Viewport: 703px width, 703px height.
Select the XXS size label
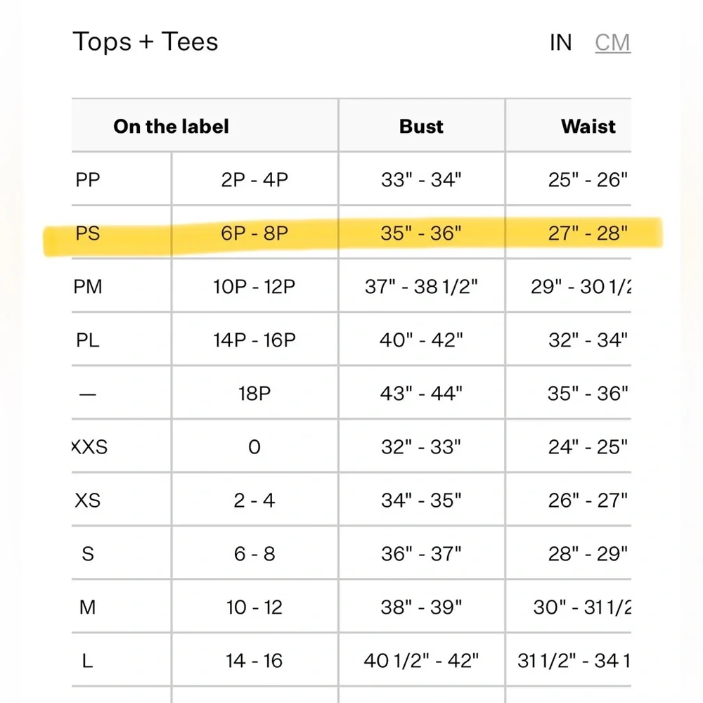pyautogui.click(x=90, y=447)
